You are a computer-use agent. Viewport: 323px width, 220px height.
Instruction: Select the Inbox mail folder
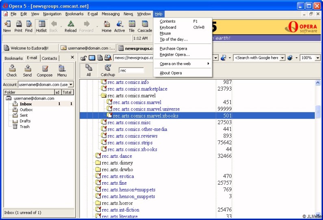point(26,104)
